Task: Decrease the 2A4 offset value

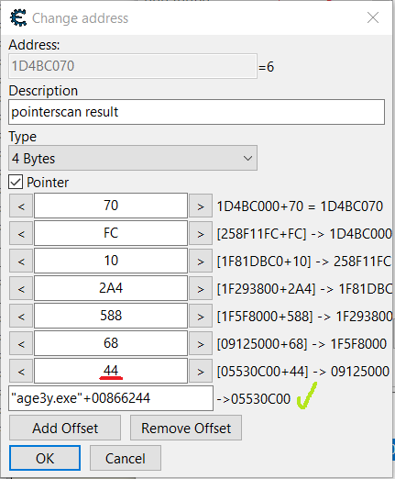Action: 21,288
